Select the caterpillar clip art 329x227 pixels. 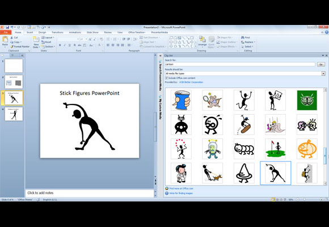click(x=244, y=149)
